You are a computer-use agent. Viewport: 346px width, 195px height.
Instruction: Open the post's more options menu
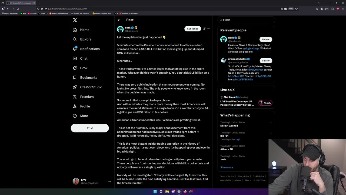[208, 29]
